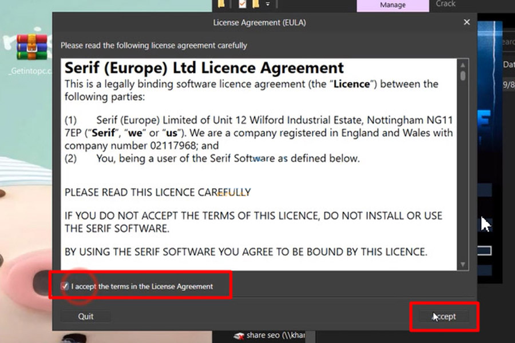Close the License Agreement (EULA) dialog
515x343 pixels.
point(467,22)
